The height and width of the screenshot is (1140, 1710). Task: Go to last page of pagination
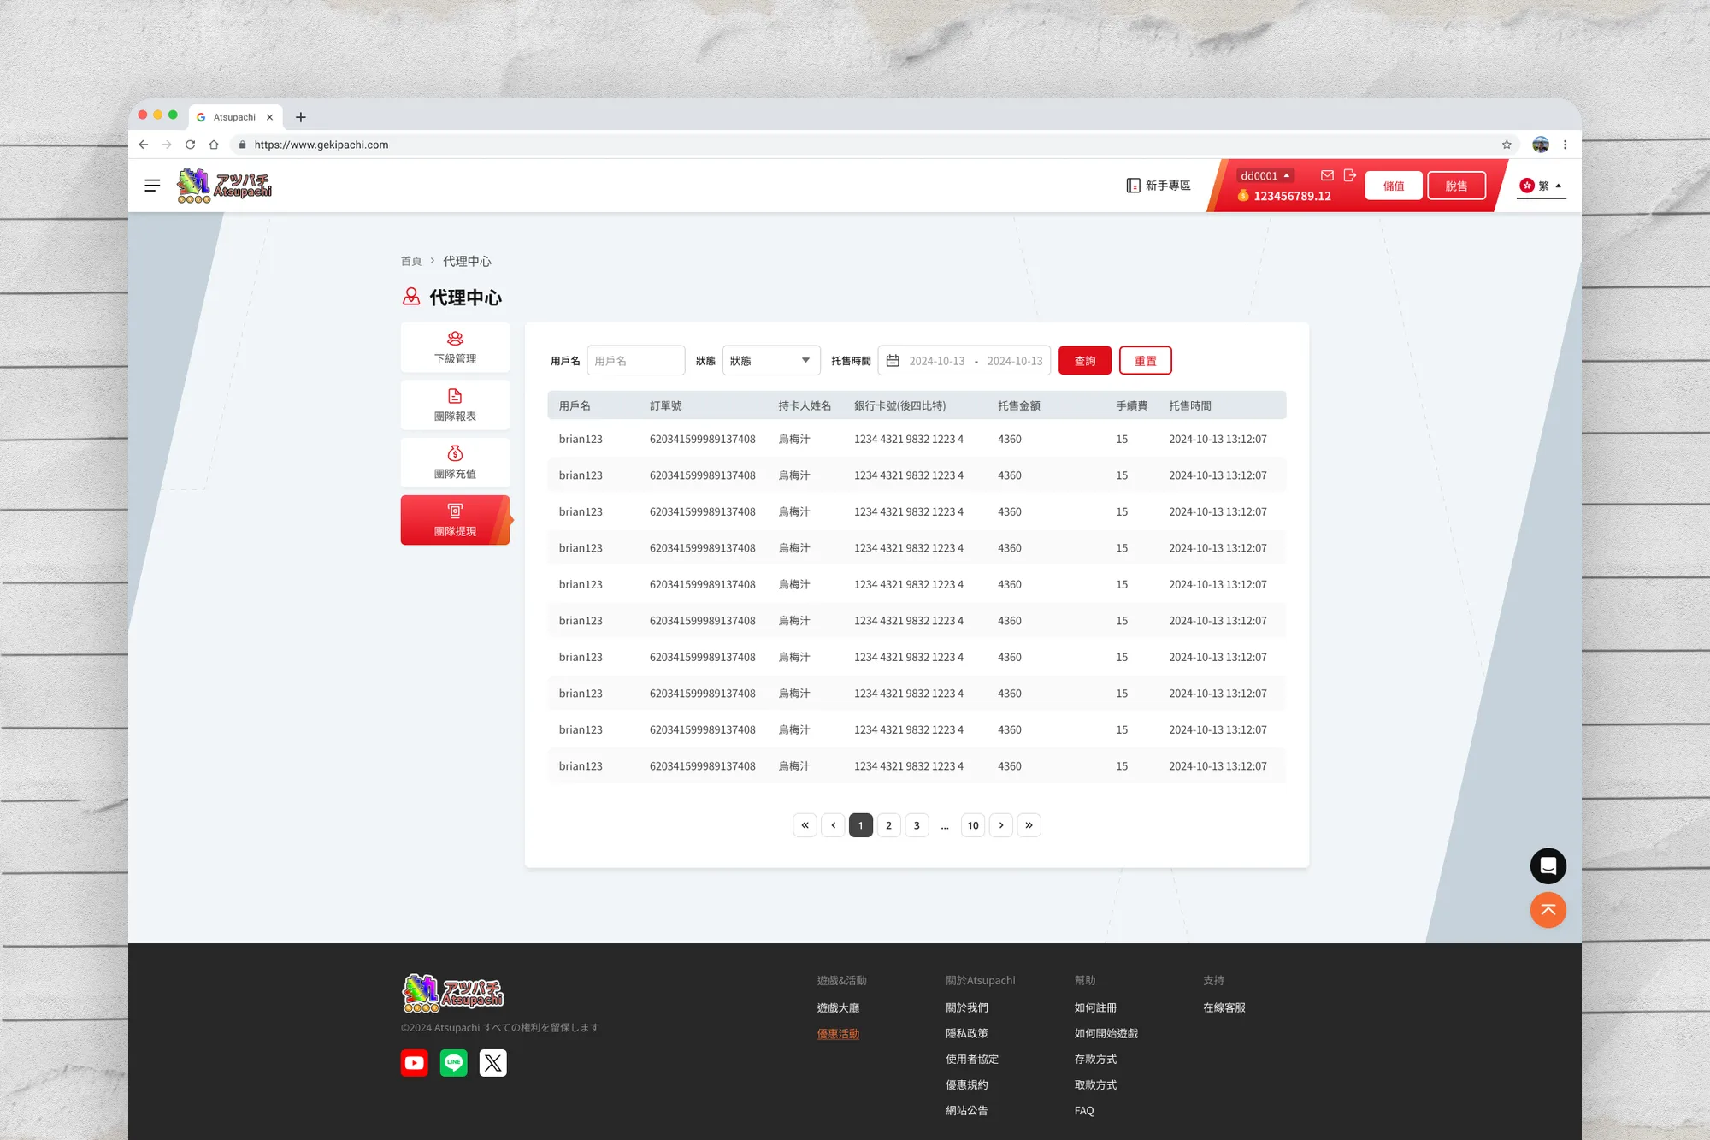click(1029, 825)
